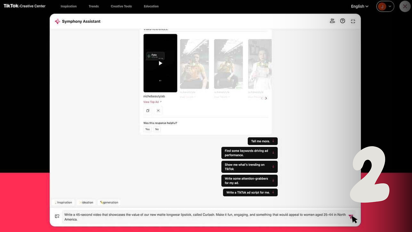Image resolution: width=412 pixels, height=232 pixels.
Task: Expand the English language dropdown
Action: [x=360, y=6]
